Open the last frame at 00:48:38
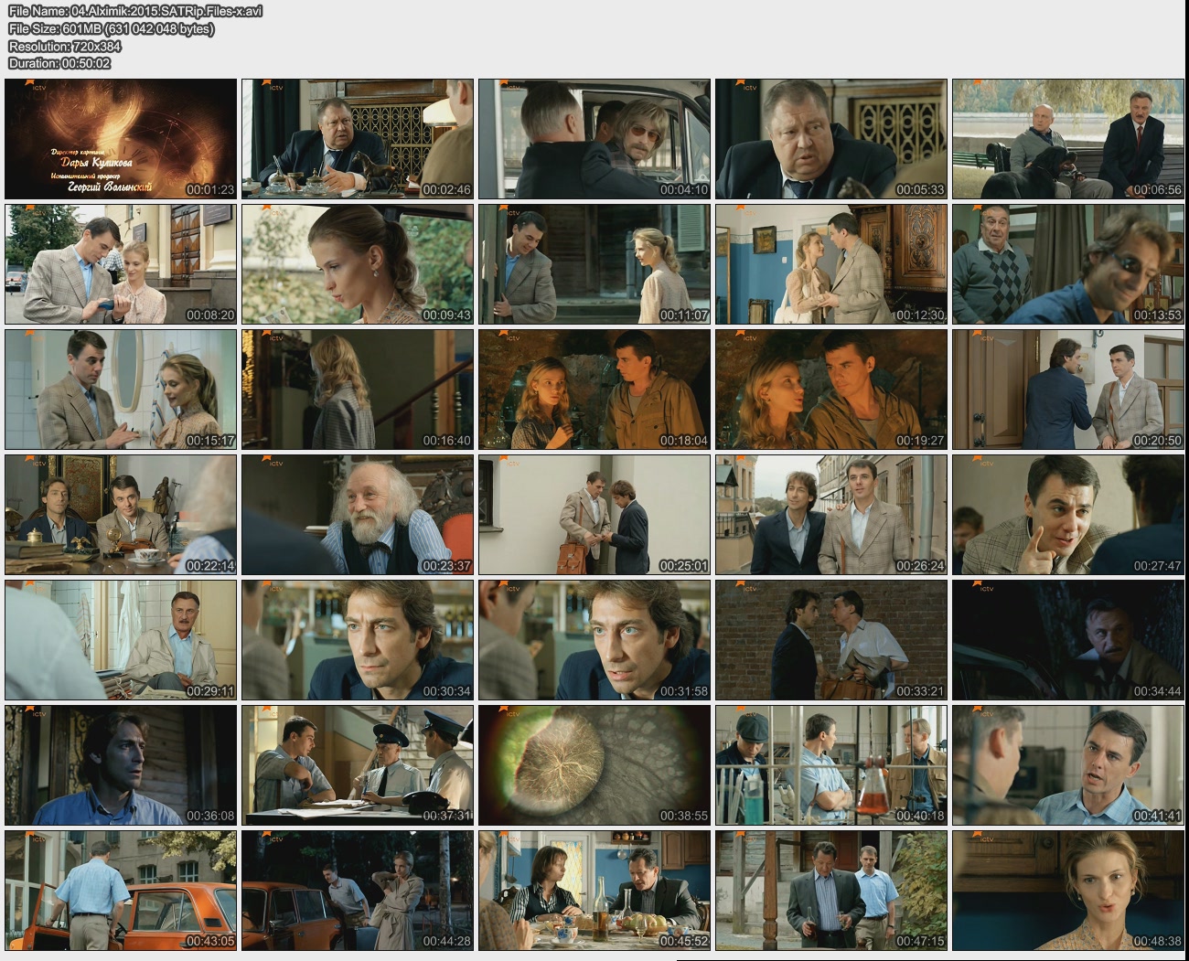Image resolution: width=1189 pixels, height=961 pixels. [1067, 891]
